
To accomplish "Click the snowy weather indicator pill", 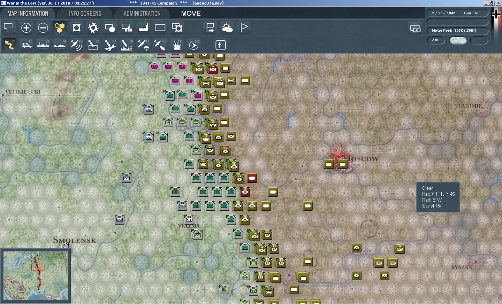I will 458,40.
